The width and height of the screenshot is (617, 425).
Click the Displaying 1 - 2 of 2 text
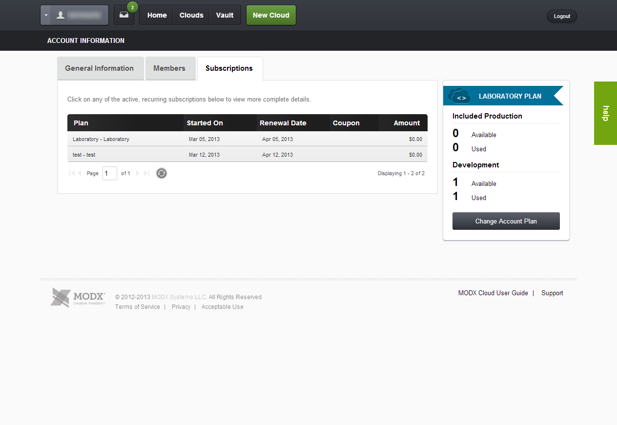401,173
